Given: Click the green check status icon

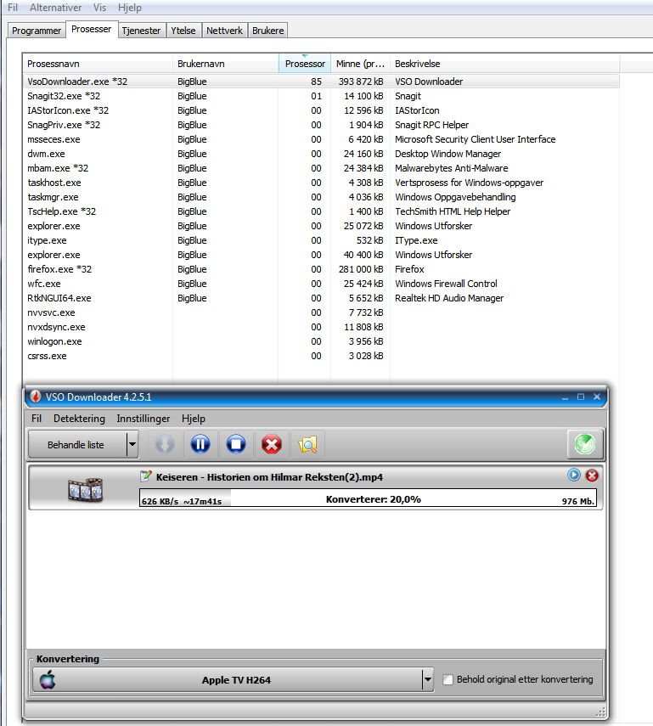Looking at the screenshot, I should [x=585, y=444].
